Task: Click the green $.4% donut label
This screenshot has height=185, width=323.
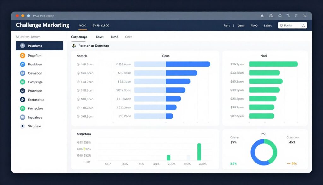Action: pyautogui.click(x=233, y=164)
